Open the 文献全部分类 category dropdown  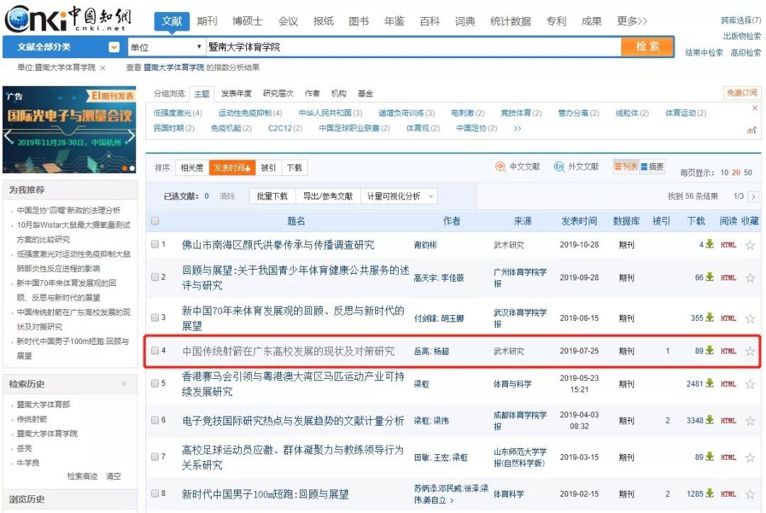coord(113,47)
